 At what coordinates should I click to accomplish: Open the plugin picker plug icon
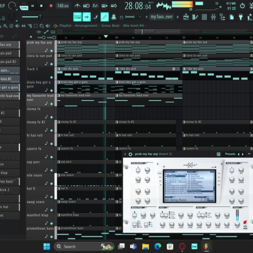[241, 17]
